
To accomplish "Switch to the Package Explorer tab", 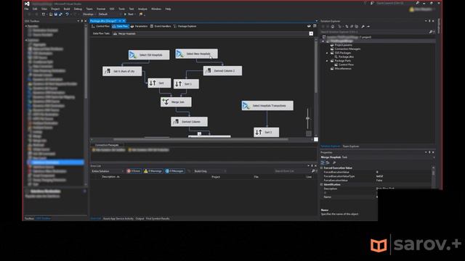I will [185, 26].
